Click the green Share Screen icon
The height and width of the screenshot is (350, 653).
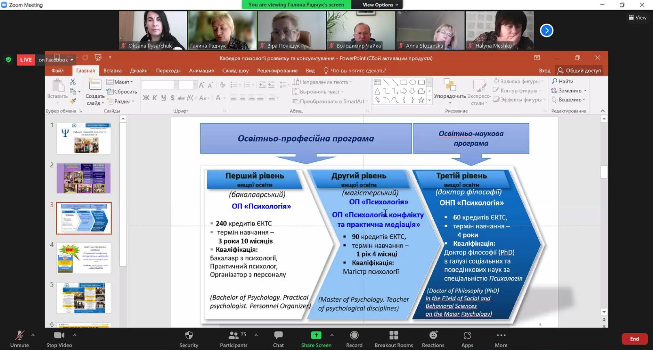pyautogui.click(x=316, y=335)
